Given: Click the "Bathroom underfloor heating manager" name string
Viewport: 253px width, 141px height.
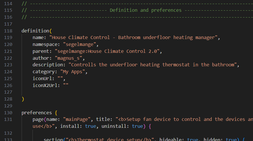Looking at the screenshot, I should pyautogui.click(x=167, y=38).
